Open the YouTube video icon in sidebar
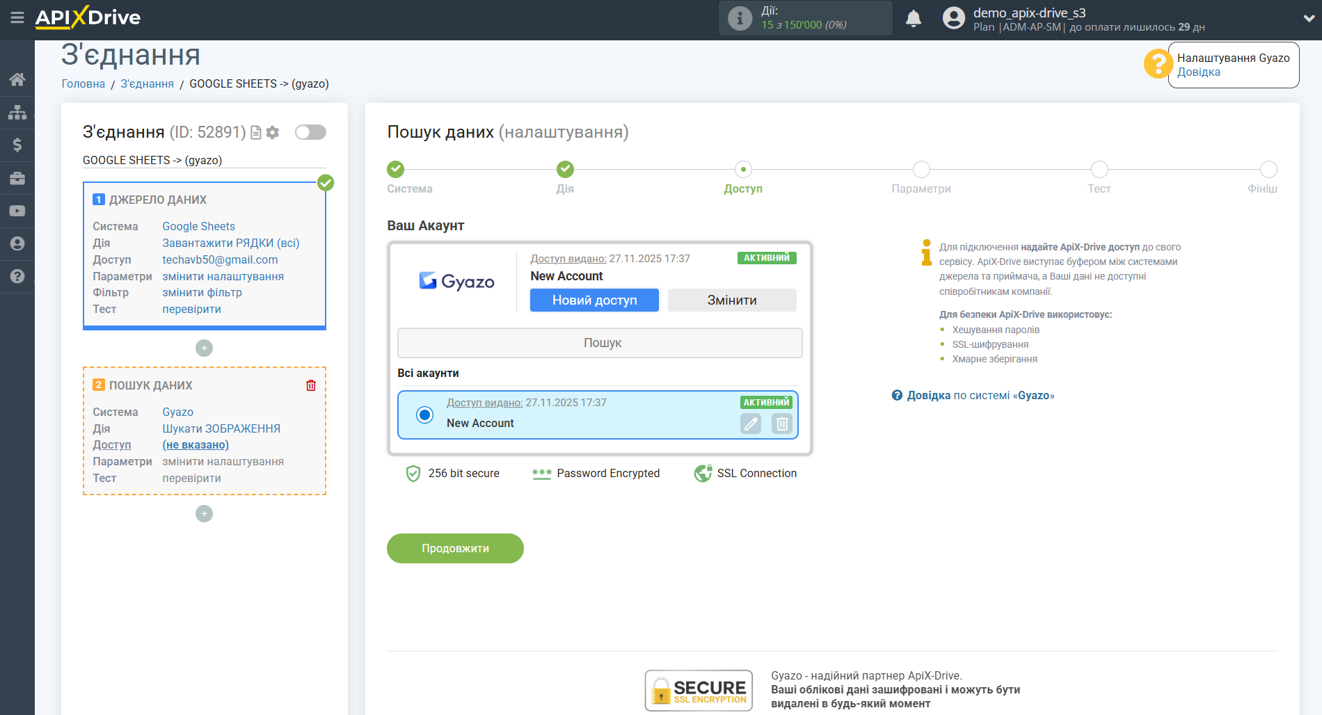The width and height of the screenshot is (1322, 715). coord(17,210)
